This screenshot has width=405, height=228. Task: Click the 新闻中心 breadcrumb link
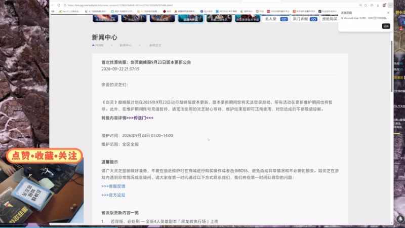click(x=126, y=45)
